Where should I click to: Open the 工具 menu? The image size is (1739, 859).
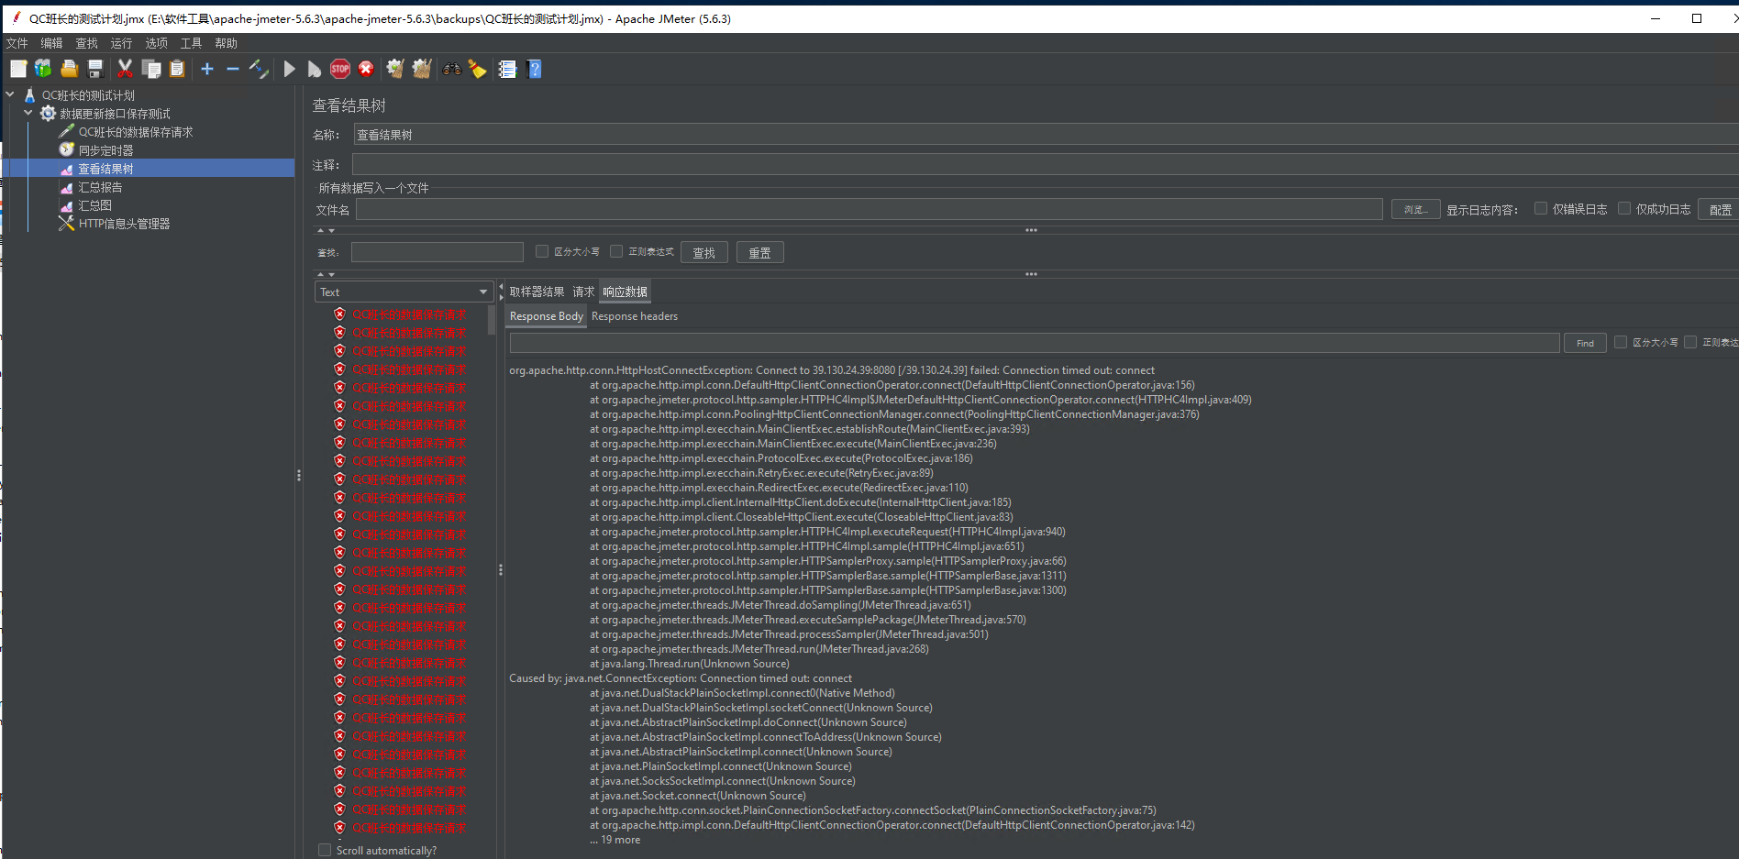191,43
